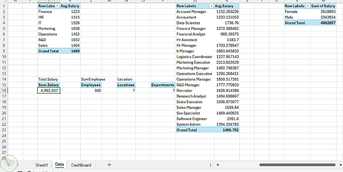Click the 1498.792 grand total value
This screenshot has height=172, width=343.
(x=227, y=130)
